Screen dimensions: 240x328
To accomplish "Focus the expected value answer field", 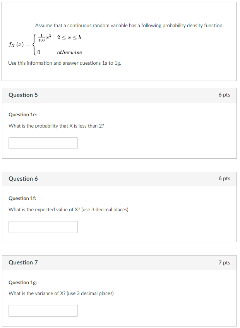I will [43, 227].
